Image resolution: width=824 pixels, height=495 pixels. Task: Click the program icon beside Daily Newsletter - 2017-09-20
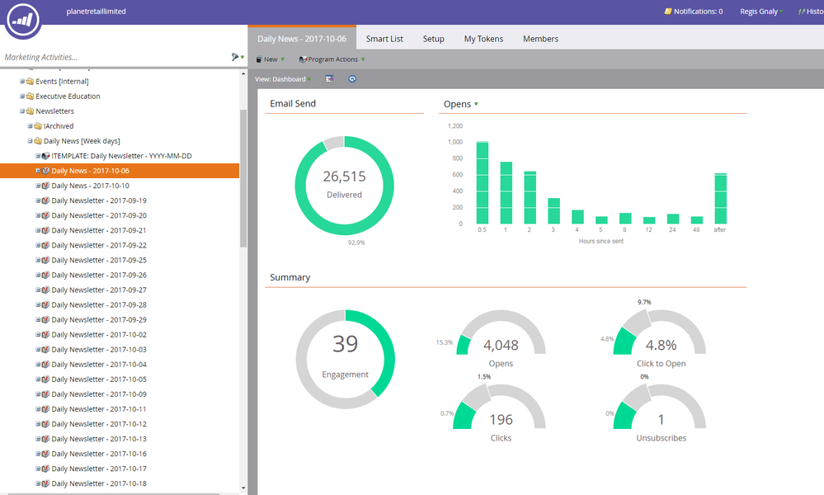coord(45,215)
